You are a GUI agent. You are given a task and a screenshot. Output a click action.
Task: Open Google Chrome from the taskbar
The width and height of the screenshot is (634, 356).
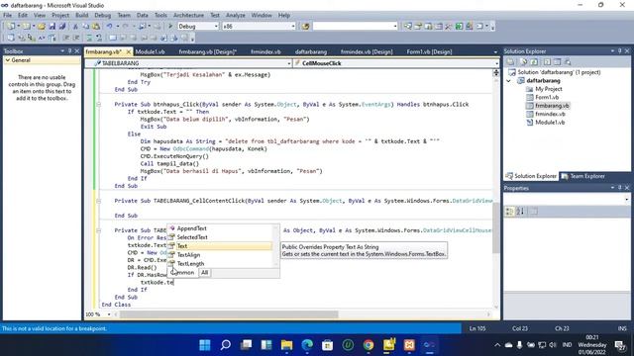369,345
